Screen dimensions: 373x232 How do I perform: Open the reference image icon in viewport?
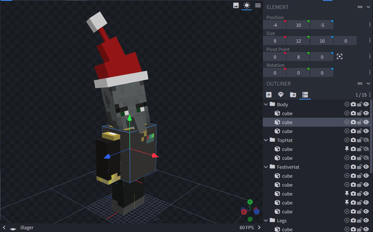[x=236, y=5]
